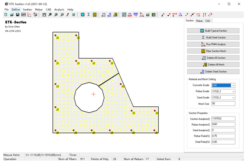Open the Rebar menu in menu bar
The height and width of the screenshot is (165, 249).
pyautogui.click(x=39, y=10)
